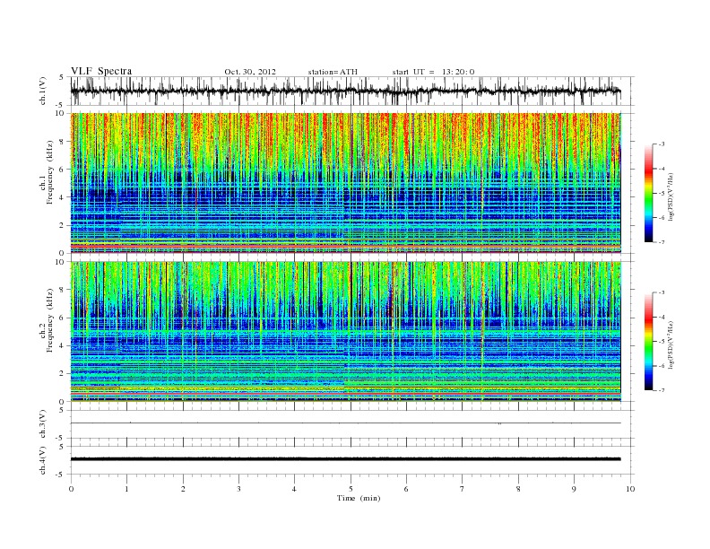Click the "station=ATH" header label
Viewport: 710px width, 549px height.
point(333,72)
